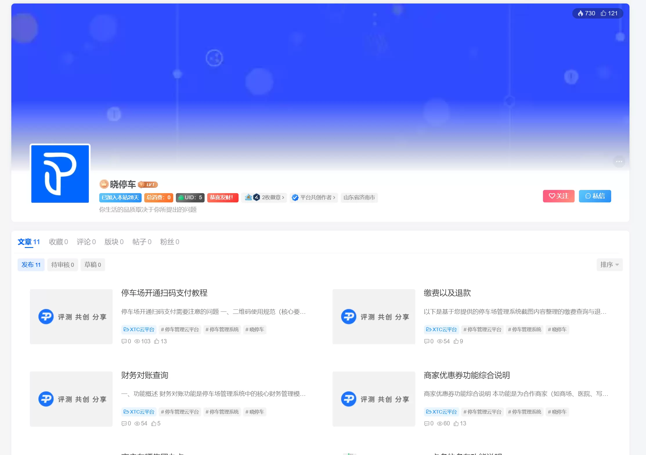Image resolution: width=646 pixels, height=455 pixels.
Task: Switch to the 评论 0 tab
Action: pos(86,242)
